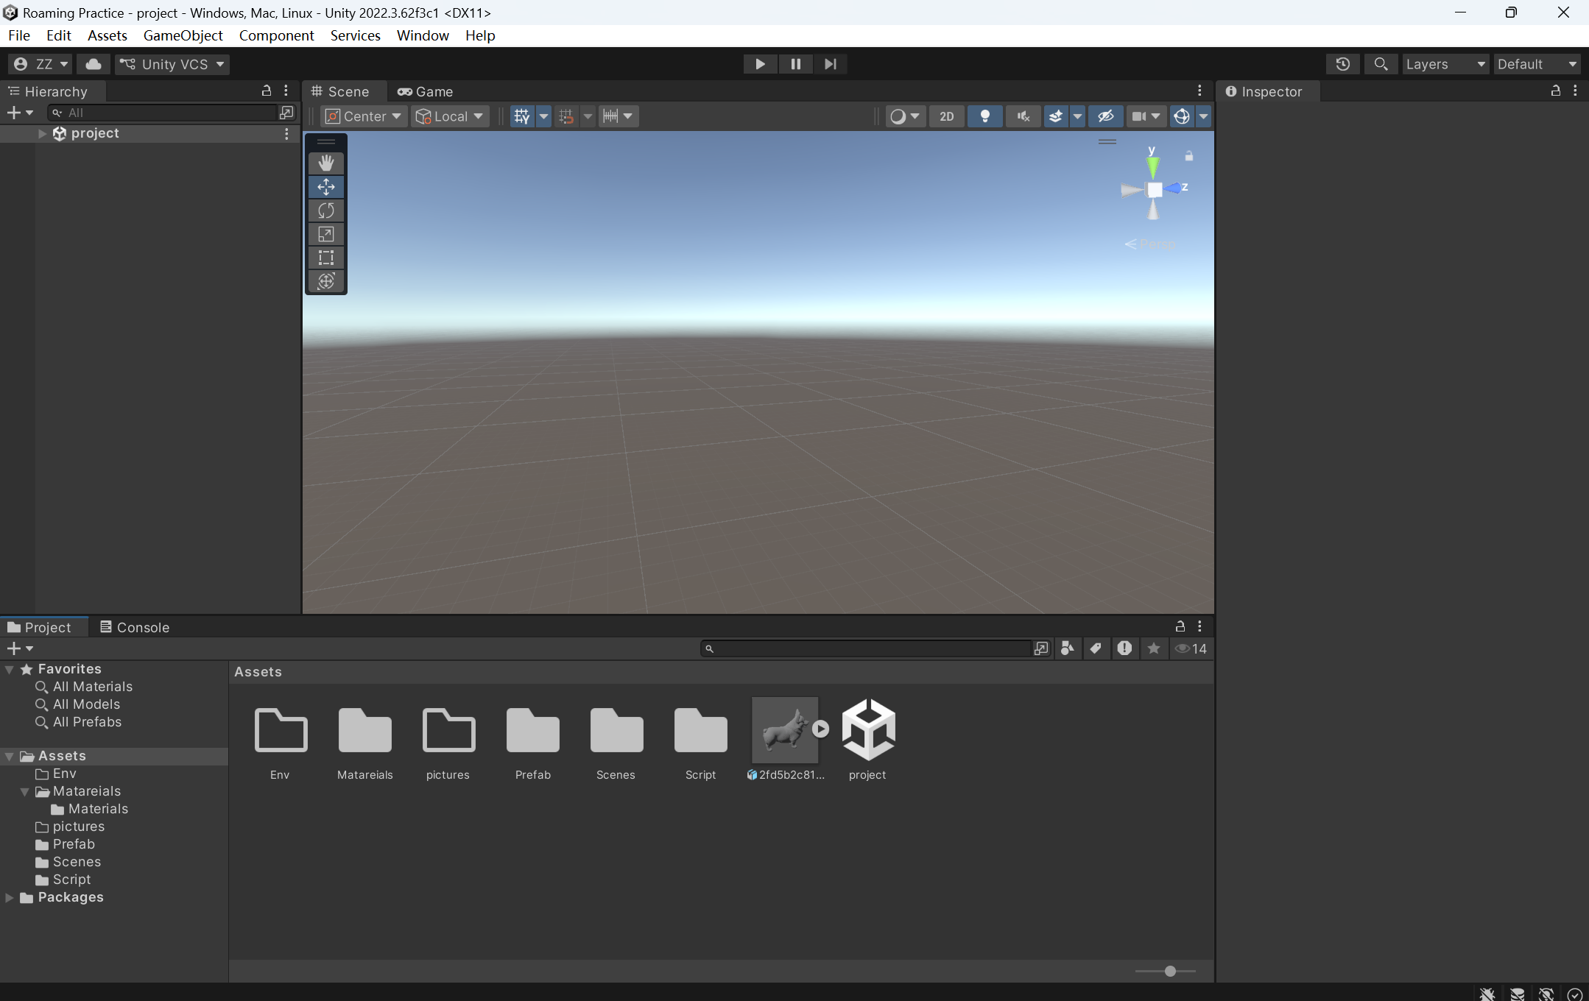1589x1001 pixels.
Task: Select the Rotate tool
Action: click(x=326, y=211)
